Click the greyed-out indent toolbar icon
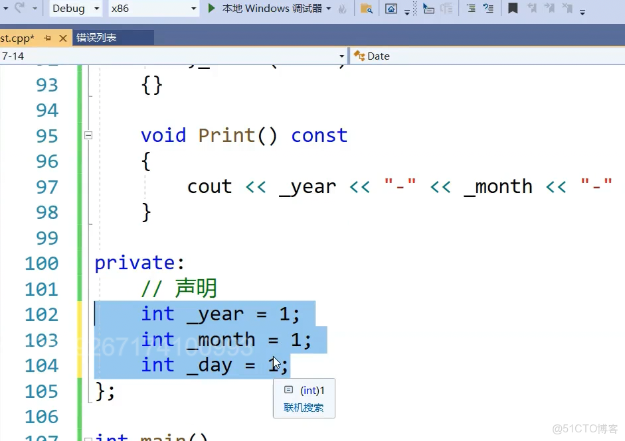Screen dimensions: 625x441 point(447,9)
